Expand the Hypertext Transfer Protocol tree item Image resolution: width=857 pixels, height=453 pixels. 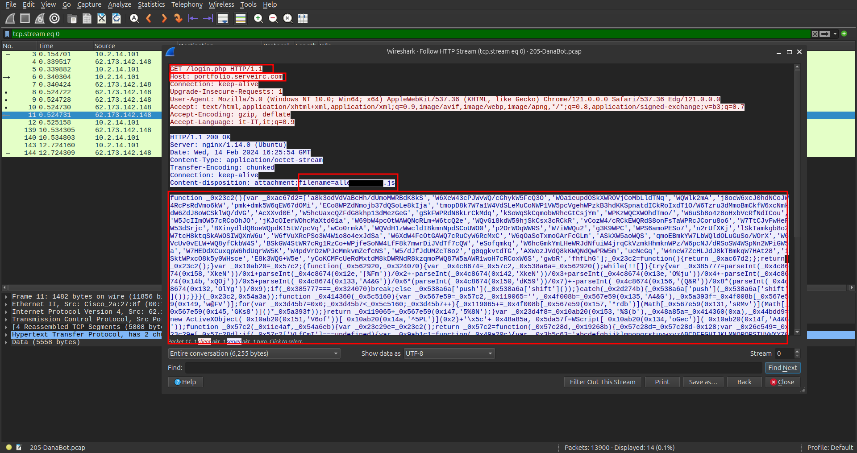pos(6,334)
